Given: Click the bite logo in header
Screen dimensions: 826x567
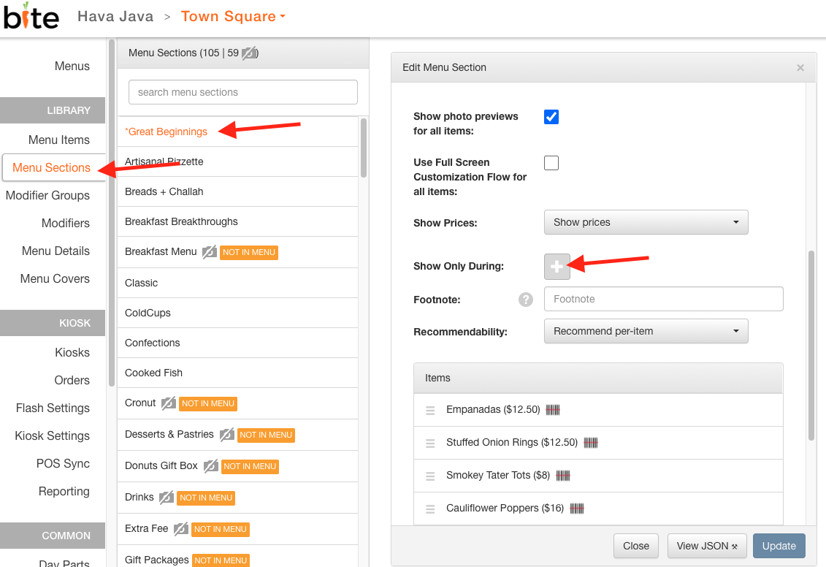Looking at the screenshot, I should [31, 16].
